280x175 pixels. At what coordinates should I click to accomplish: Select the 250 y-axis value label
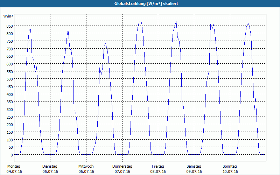(x=9, y=117)
